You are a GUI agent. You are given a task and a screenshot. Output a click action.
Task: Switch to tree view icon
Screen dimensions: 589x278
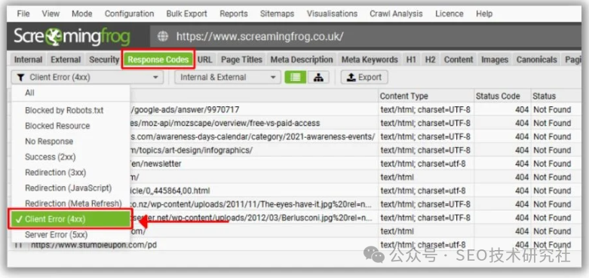coord(318,78)
